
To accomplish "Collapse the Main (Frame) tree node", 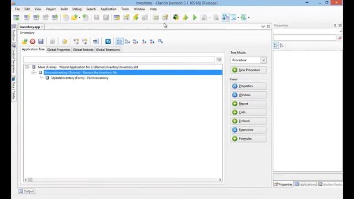I will tap(27, 67).
